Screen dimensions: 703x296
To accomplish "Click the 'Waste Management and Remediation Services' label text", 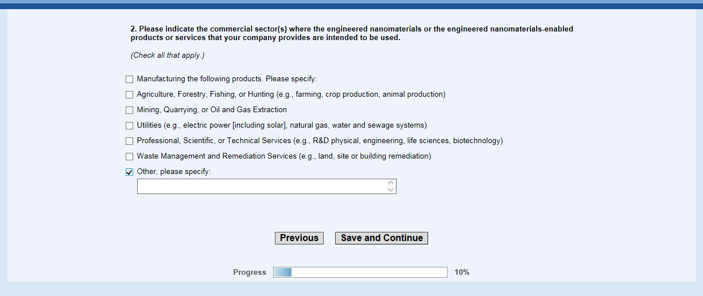I will [x=283, y=156].
